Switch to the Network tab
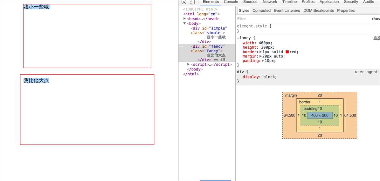Viewport: 380px width, 181px height. point(270,2)
